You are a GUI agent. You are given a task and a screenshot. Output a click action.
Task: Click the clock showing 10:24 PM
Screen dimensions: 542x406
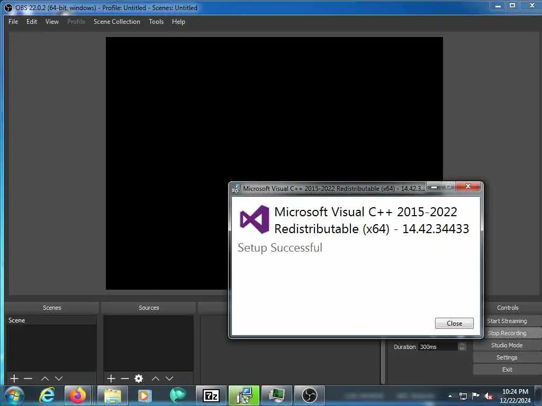pyautogui.click(x=515, y=392)
